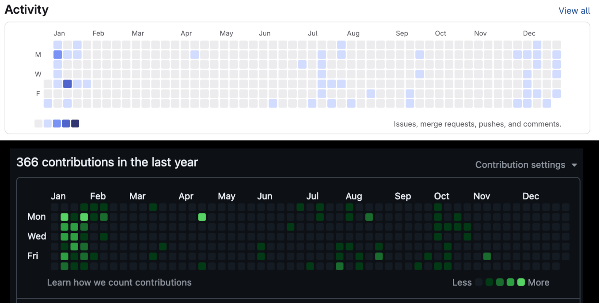This screenshot has width=599, height=303.
Task: Select the gray empty Activity legend swatch
Action: point(38,124)
